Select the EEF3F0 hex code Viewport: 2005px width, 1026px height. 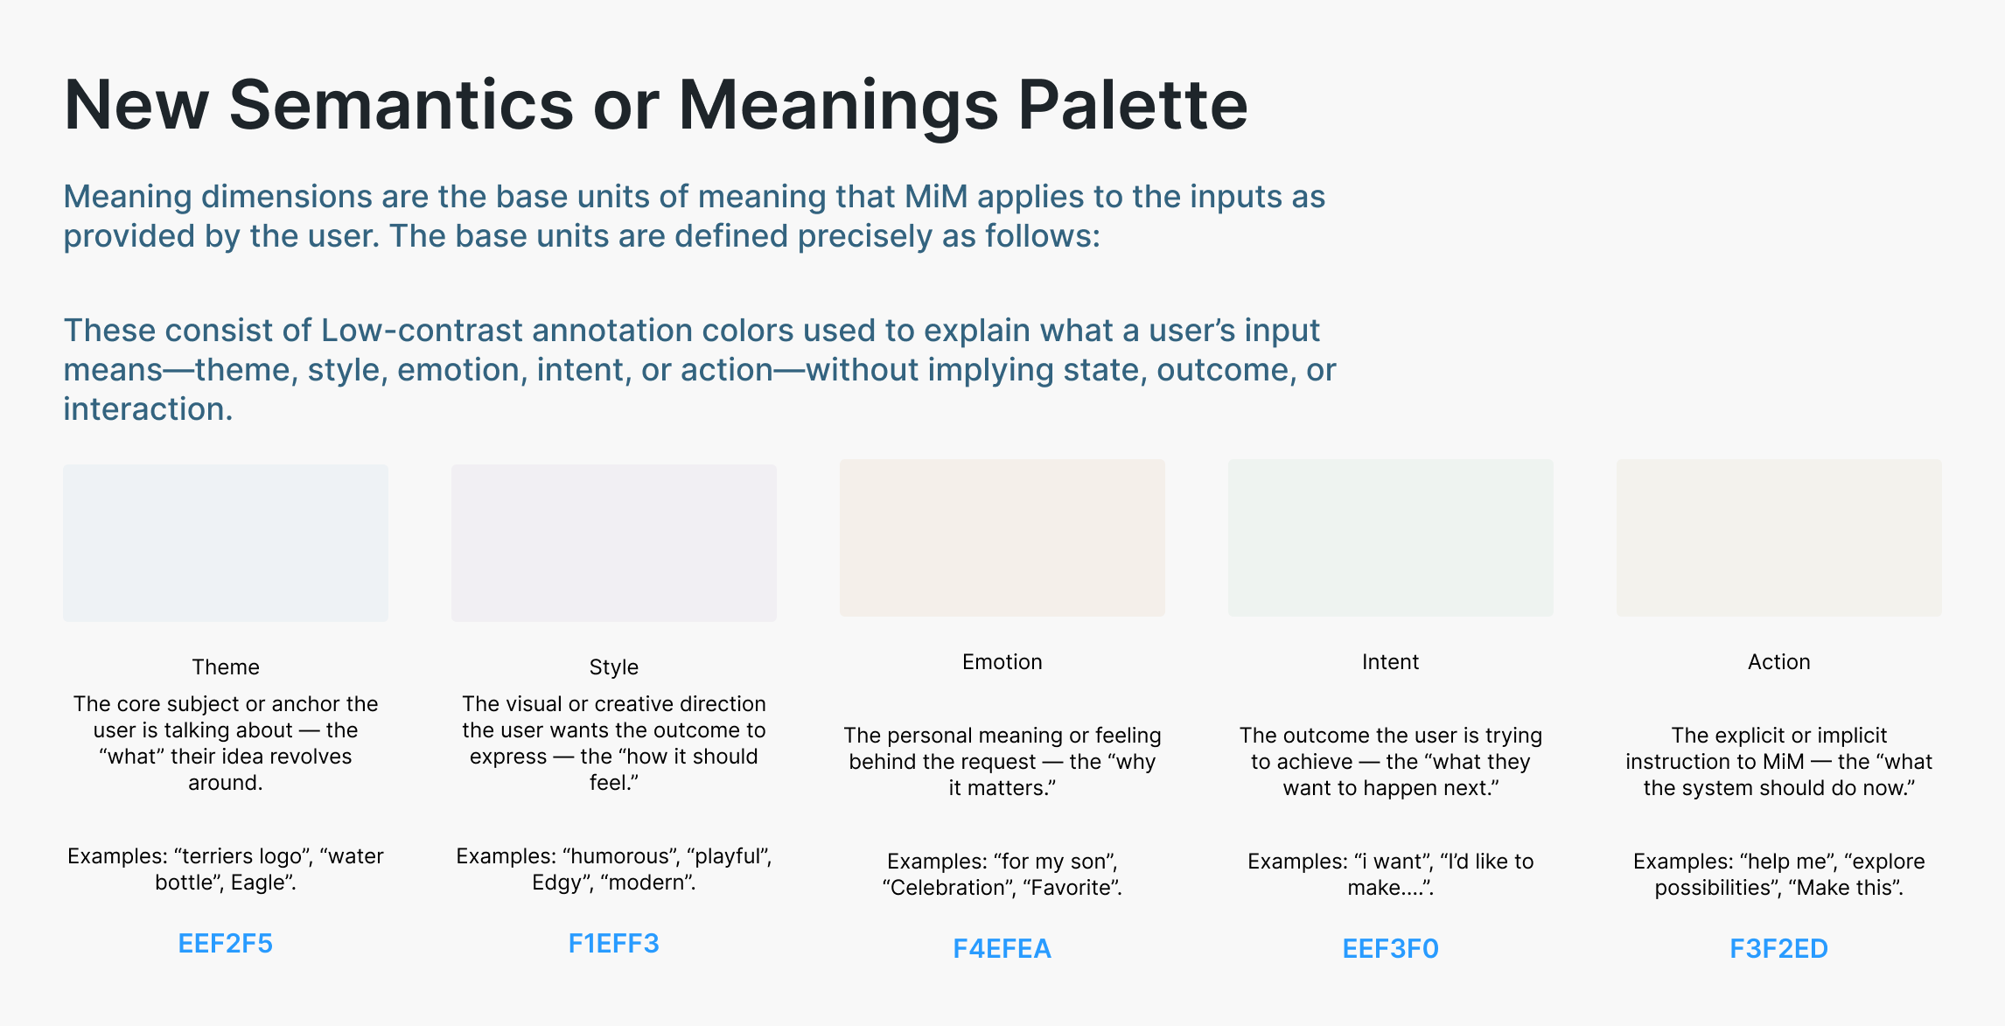[1391, 949]
